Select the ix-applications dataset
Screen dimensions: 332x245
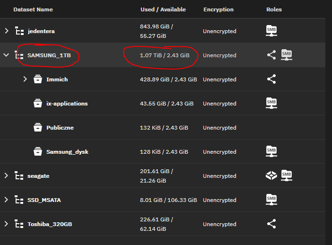tap(67, 104)
